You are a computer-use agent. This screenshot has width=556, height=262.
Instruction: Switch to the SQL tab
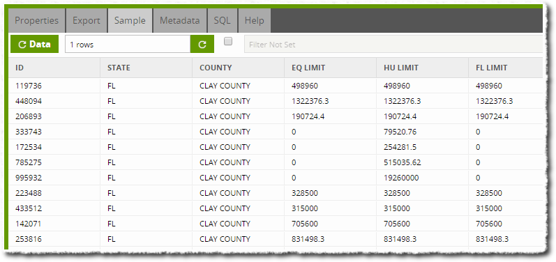(x=223, y=20)
